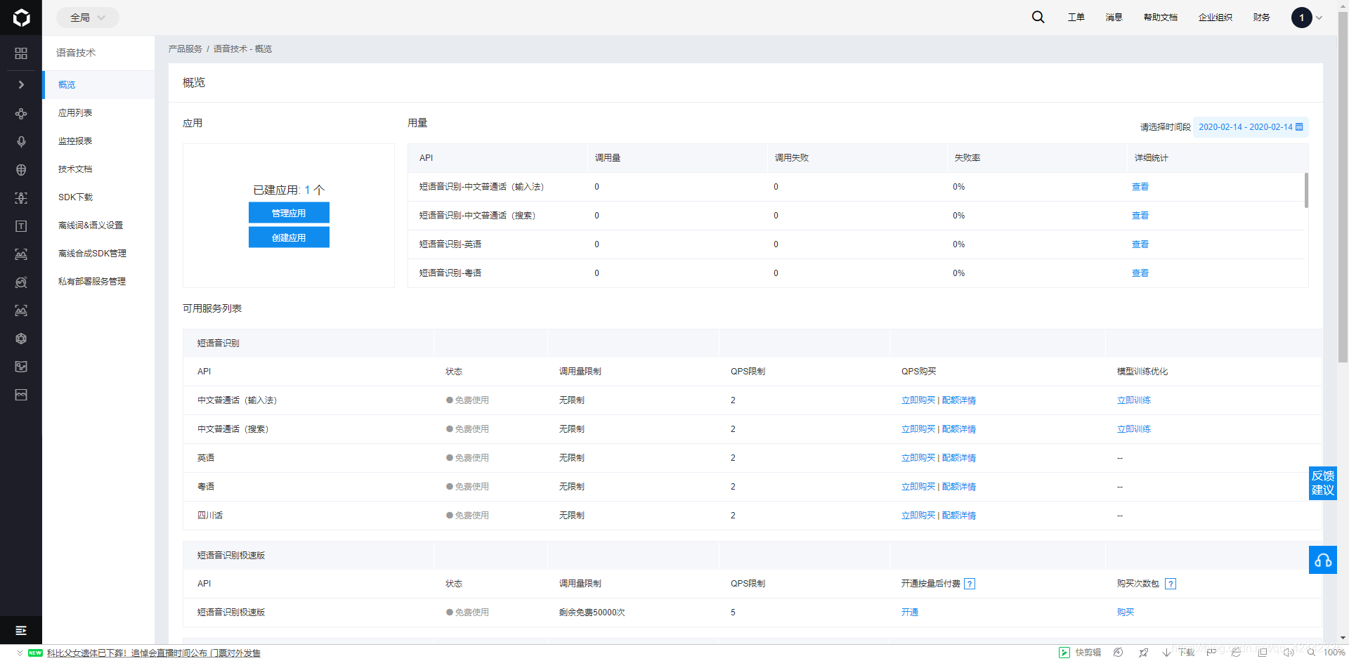
Task: Click the Baidu cloud logo icon
Action: pos(21,18)
